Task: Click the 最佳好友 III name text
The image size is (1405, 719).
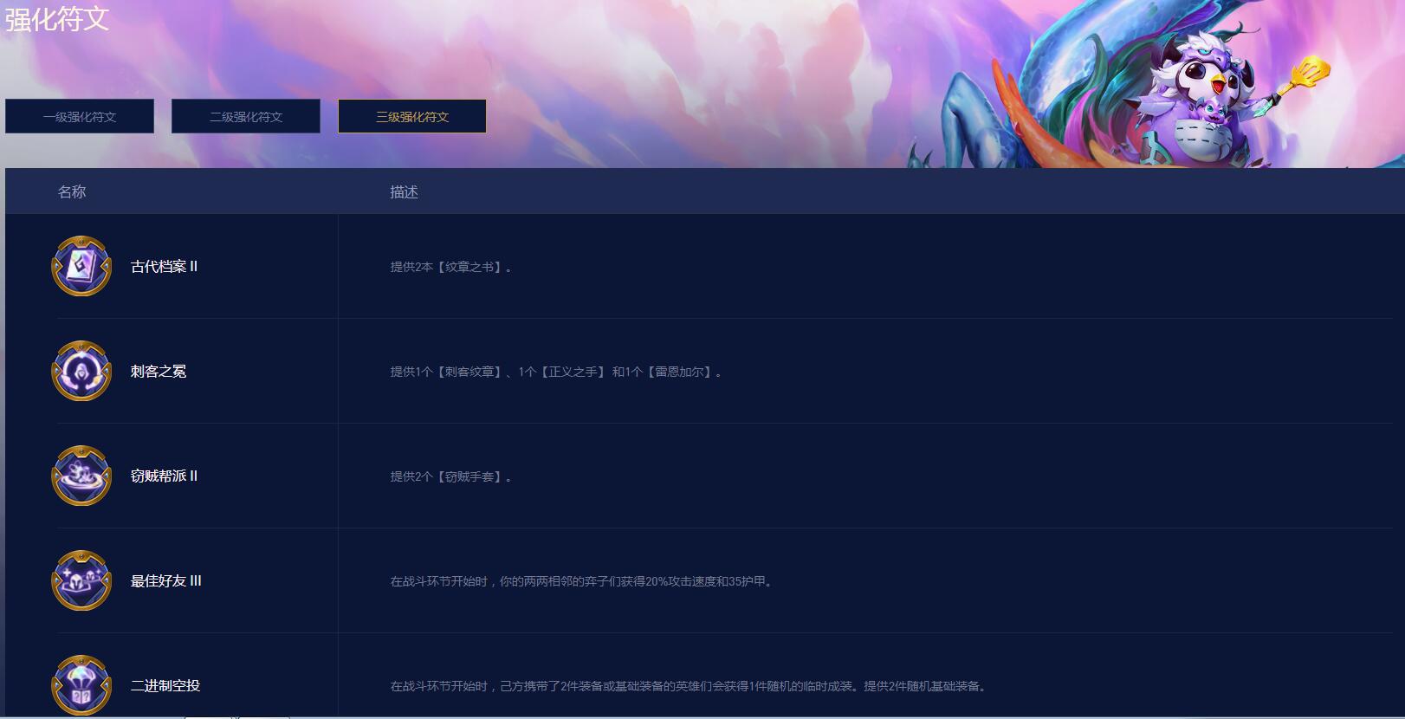Action: [x=165, y=581]
